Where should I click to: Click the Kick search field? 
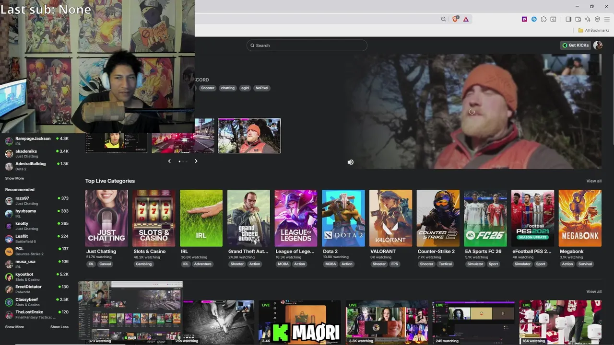pyautogui.click(x=307, y=46)
